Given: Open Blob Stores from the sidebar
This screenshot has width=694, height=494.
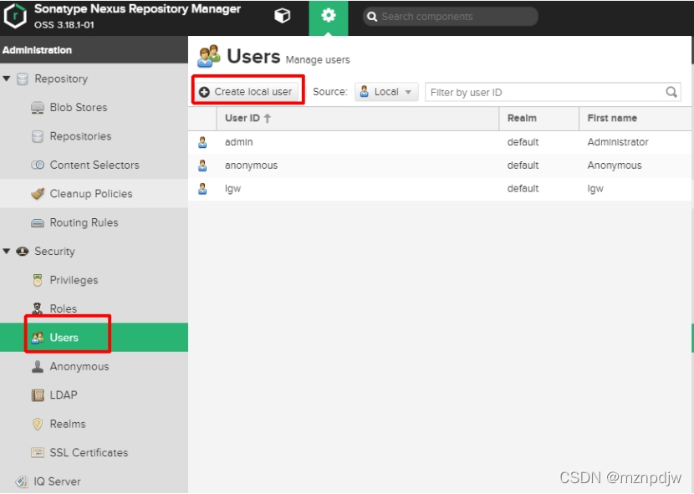Looking at the screenshot, I should (x=79, y=108).
